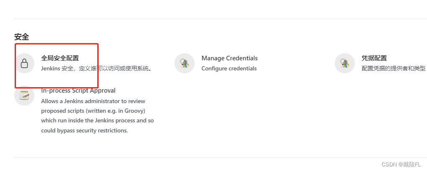Open the 全局安全配置 title link
Viewport: 427px width, 171px height.
point(60,58)
